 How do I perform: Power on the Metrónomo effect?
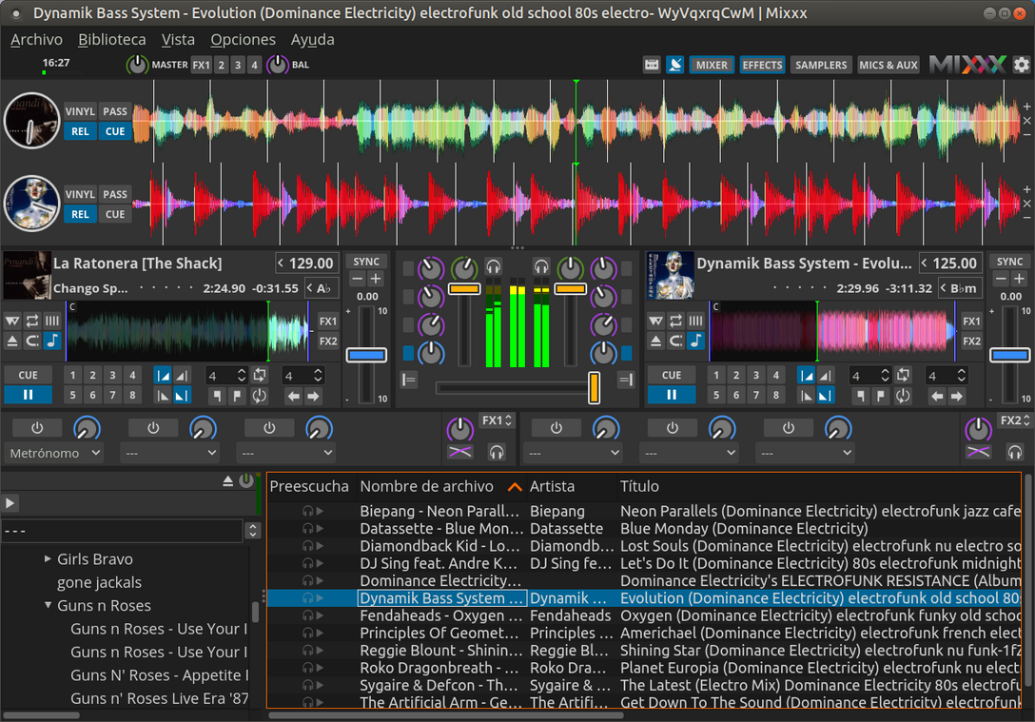36,427
